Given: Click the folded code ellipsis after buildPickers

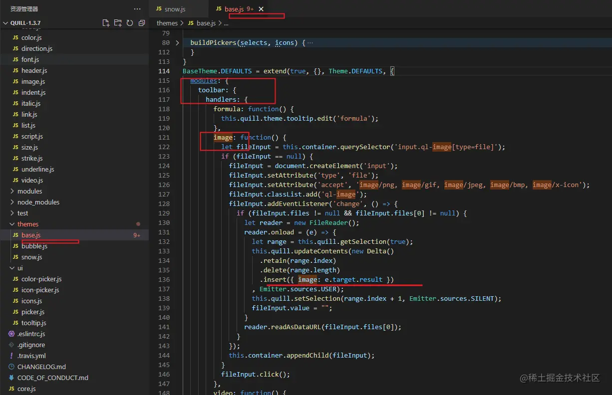Looking at the screenshot, I should [x=310, y=43].
